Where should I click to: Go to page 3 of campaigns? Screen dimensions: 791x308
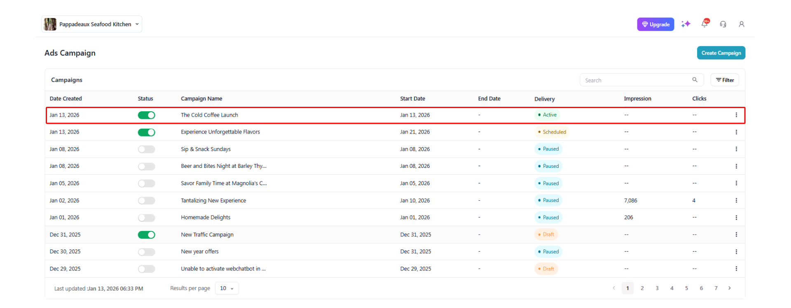657,288
